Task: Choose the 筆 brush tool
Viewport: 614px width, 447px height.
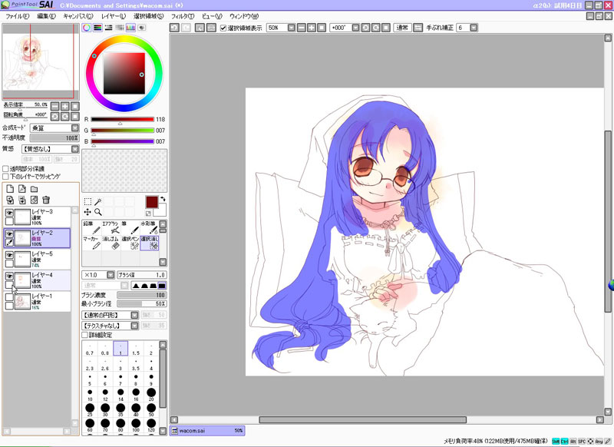Action: coord(130,227)
